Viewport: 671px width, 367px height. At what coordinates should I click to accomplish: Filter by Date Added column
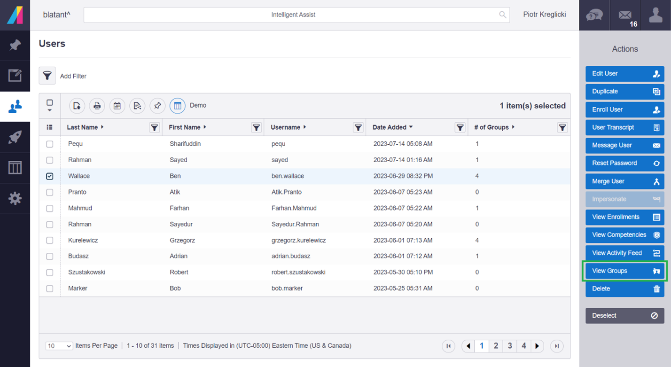[x=460, y=127]
